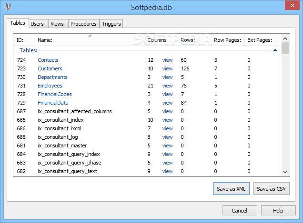Image resolution: width=303 pixels, height=223 pixels.
Task: Switch to the Users tab
Action: (x=37, y=24)
